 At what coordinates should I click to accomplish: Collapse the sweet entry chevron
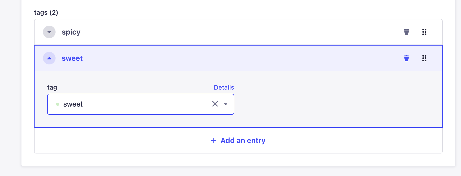coord(49,58)
